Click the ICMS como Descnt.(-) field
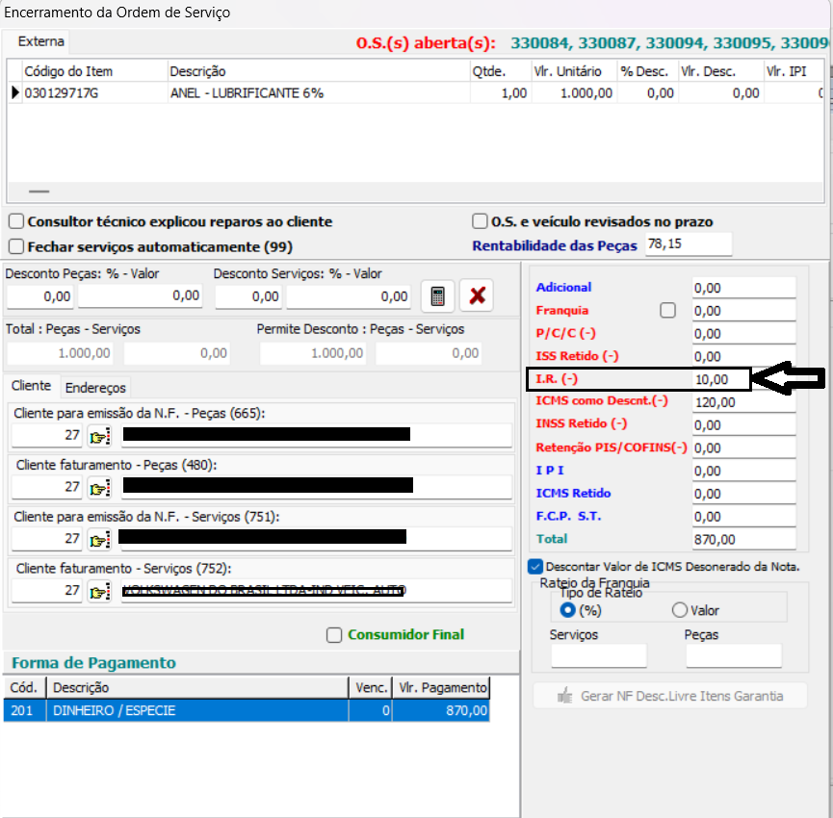833x818 pixels. click(x=743, y=402)
